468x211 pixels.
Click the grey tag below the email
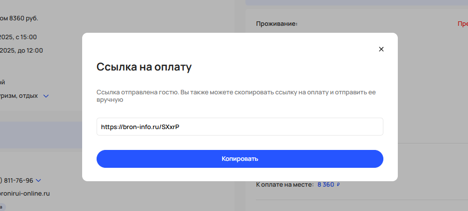click(x=2, y=207)
